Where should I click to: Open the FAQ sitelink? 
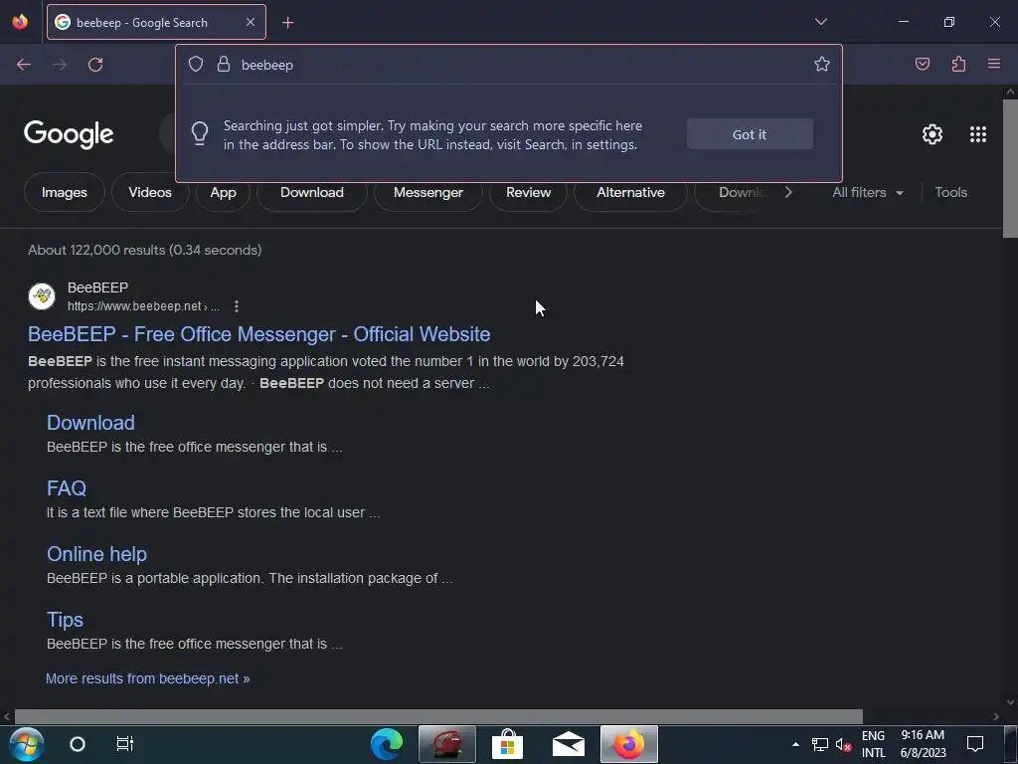point(67,488)
